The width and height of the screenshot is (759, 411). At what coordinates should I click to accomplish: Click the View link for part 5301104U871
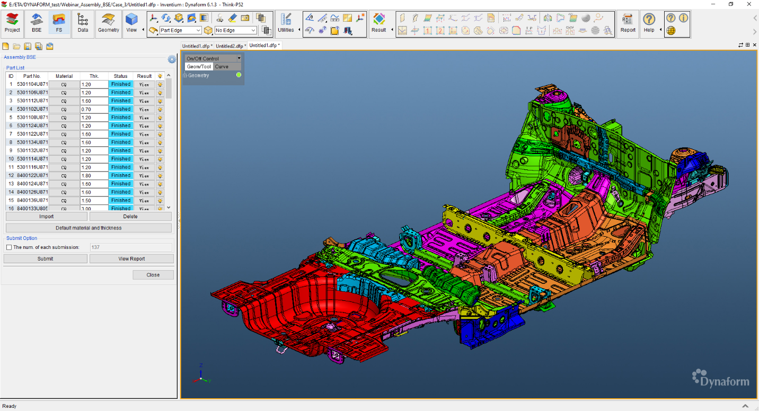(143, 84)
